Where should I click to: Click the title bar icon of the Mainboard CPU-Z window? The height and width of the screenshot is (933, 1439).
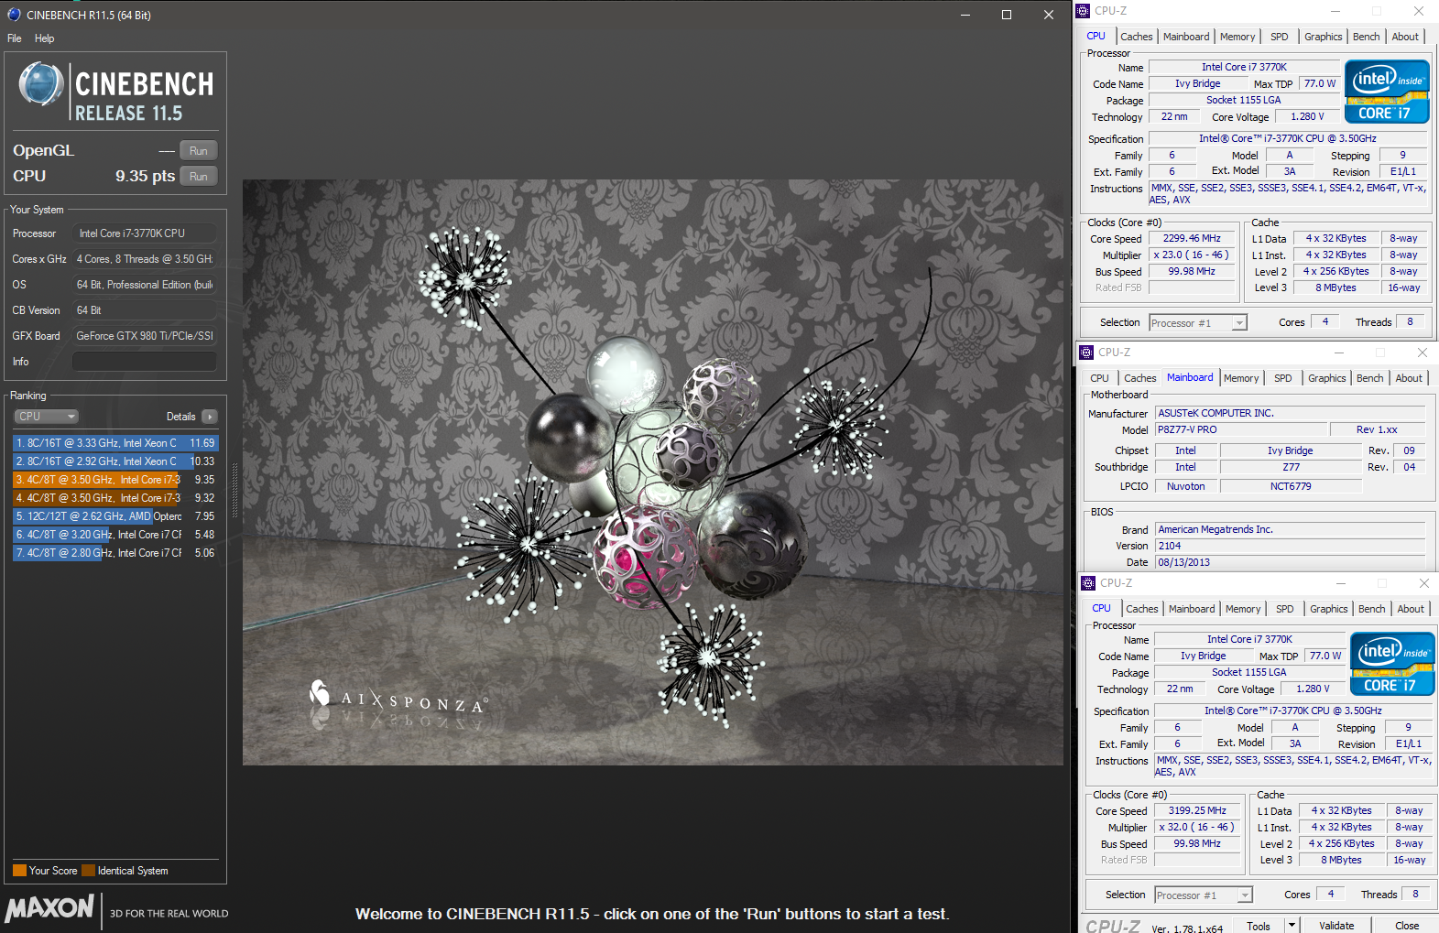click(1086, 353)
